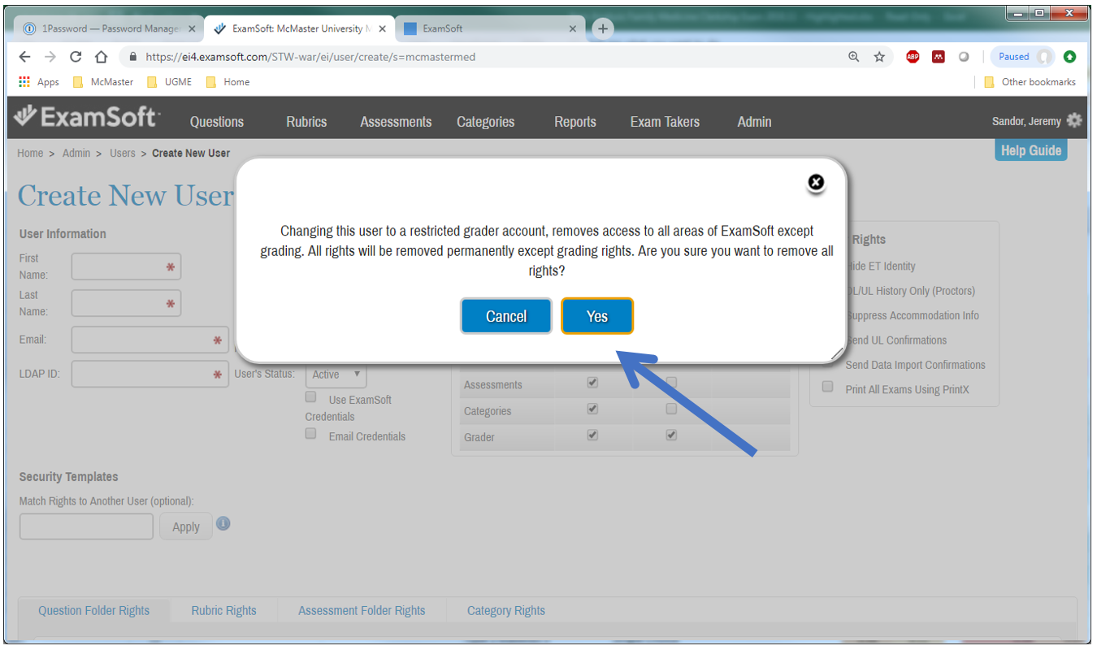Viewport: 1097px width, 650px height.
Task: Uncheck the checked box in Assessments row
Action: coord(592,382)
